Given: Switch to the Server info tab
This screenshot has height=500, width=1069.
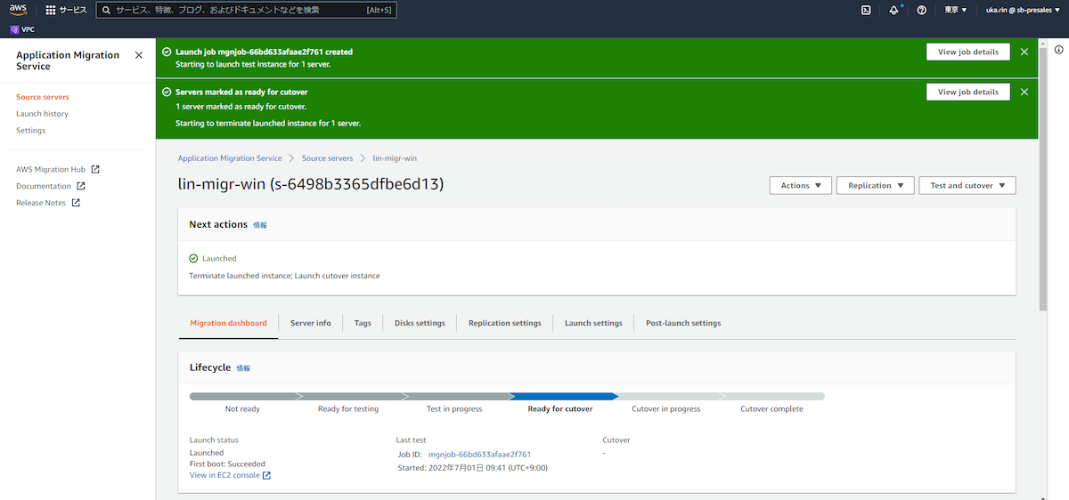Looking at the screenshot, I should [310, 323].
